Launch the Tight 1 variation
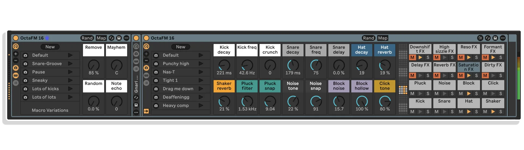Image resolution: width=524 pixels, height=150 pixels. click(201, 80)
